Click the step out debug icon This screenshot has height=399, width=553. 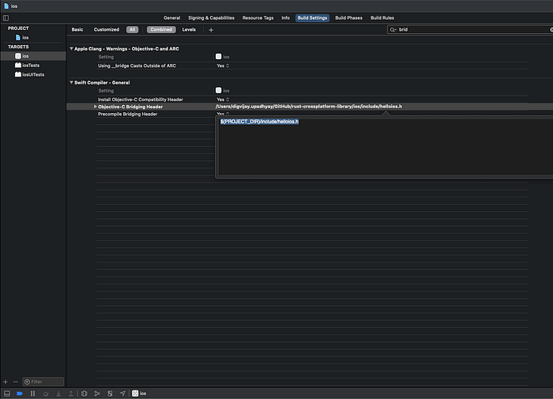(x=71, y=393)
